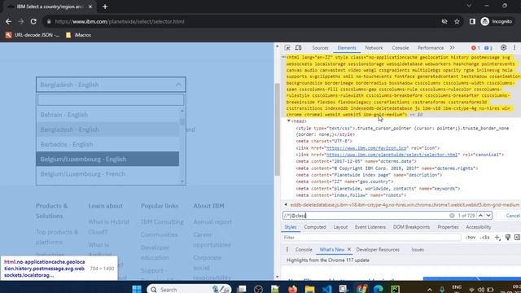This screenshot has width=521, height=293.
Task: Click the country search box in dropdown
Action: click(111, 99)
